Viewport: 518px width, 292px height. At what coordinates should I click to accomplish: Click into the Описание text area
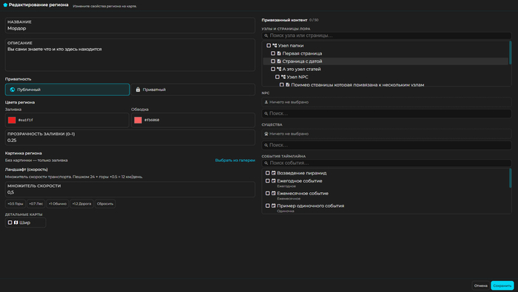click(130, 55)
